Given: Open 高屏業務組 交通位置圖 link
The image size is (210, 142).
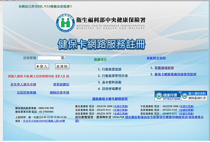Looking at the screenshot, I should (x=187, y=110).
